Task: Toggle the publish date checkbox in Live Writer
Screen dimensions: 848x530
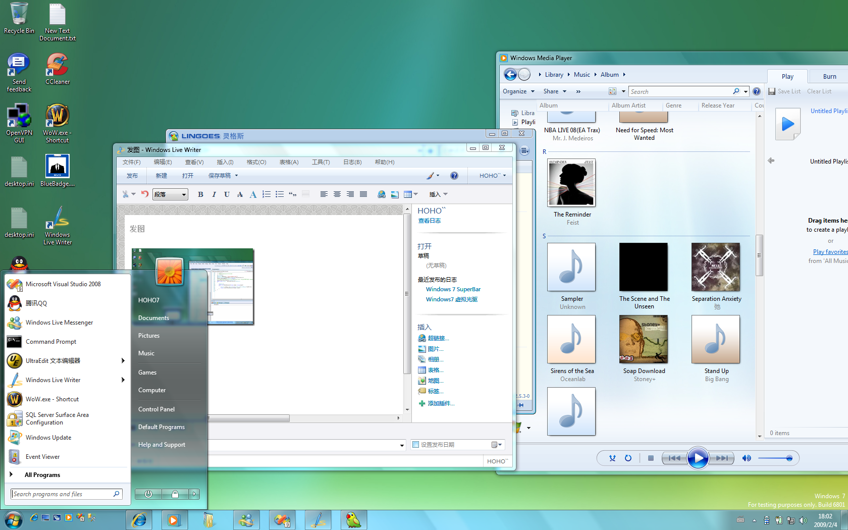Action: tap(415, 445)
